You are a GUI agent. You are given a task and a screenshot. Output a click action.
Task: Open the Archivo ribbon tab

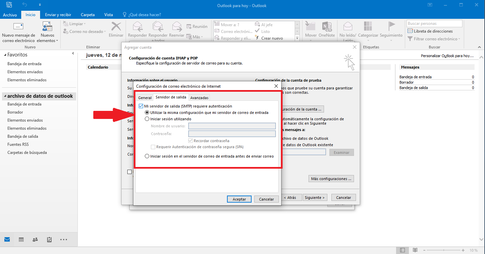tap(10, 15)
